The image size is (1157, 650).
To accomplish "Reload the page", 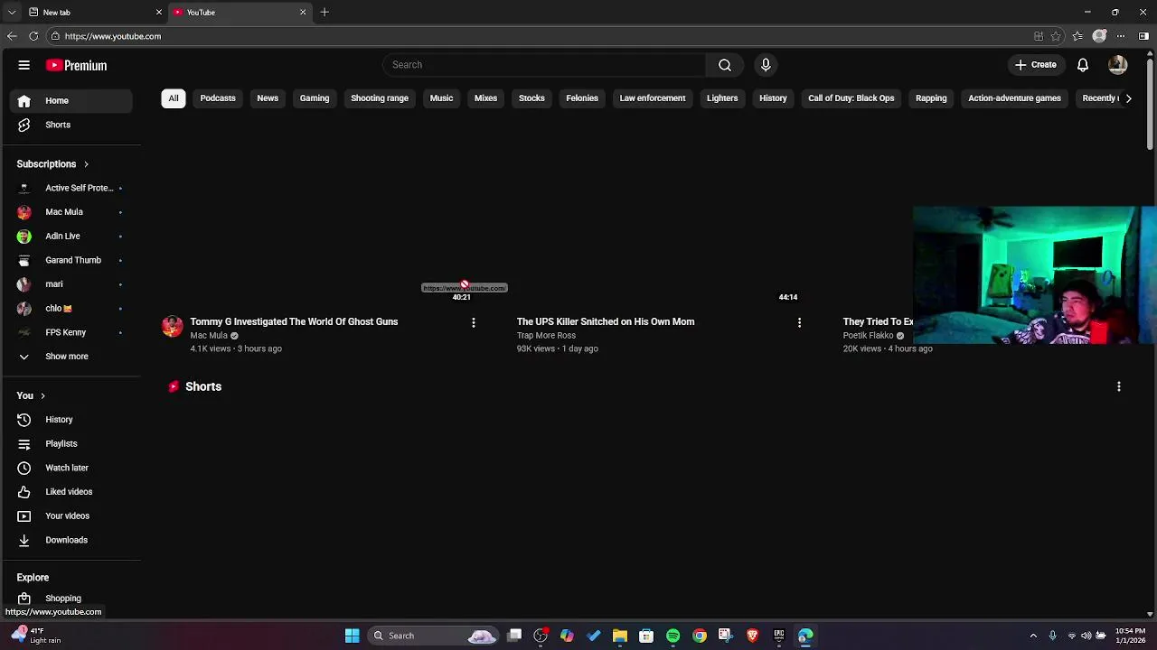I will (x=33, y=36).
